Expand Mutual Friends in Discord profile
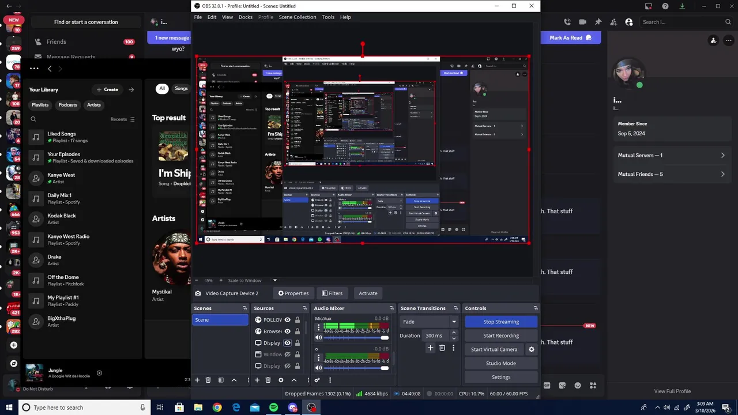The height and width of the screenshot is (415, 738). (671, 174)
